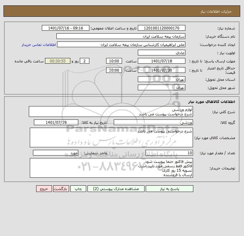Select the need number field 1201001120000170

162,28
